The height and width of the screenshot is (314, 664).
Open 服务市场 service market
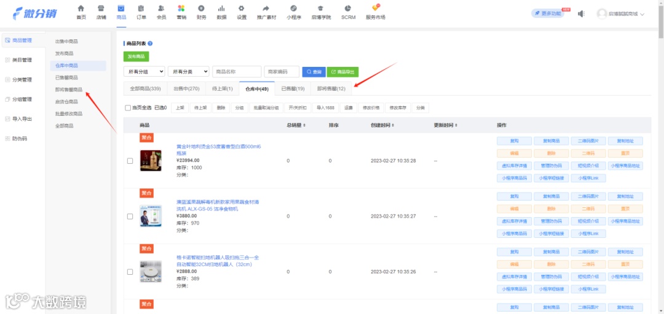click(x=375, y=13)
